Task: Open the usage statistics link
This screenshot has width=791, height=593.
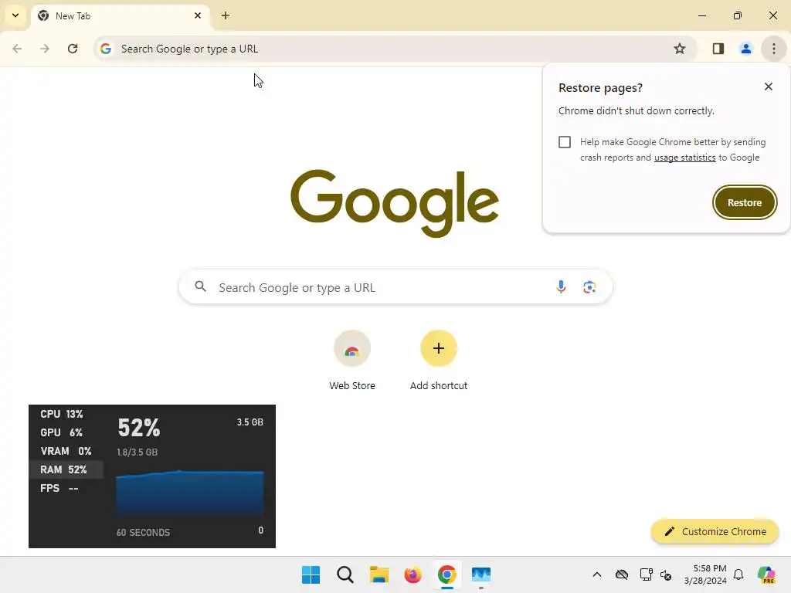Action: click(684, 158)
